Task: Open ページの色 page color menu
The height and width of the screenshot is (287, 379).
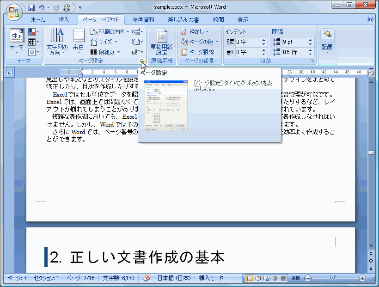Action: point(200,42)
